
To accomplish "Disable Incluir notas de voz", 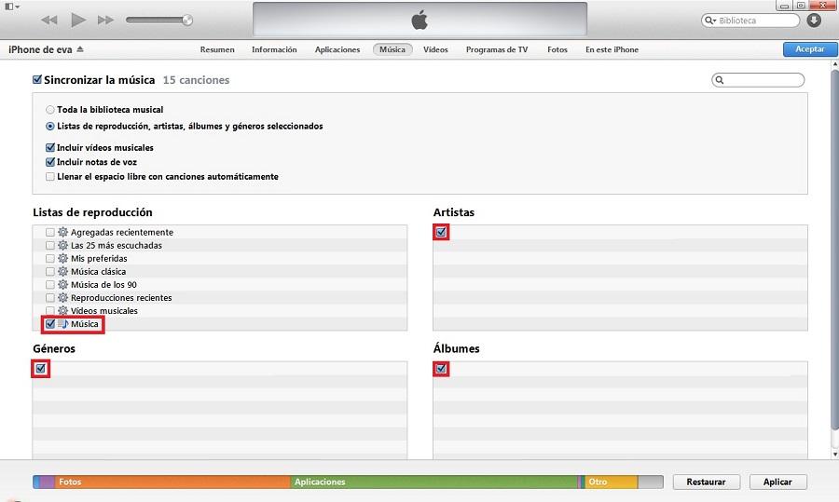I will point(50,162).
